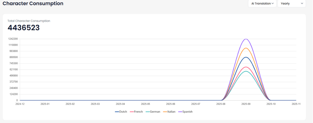
Task: Click the 2025-06 x-axis label
Action: [x=171, y=104]
